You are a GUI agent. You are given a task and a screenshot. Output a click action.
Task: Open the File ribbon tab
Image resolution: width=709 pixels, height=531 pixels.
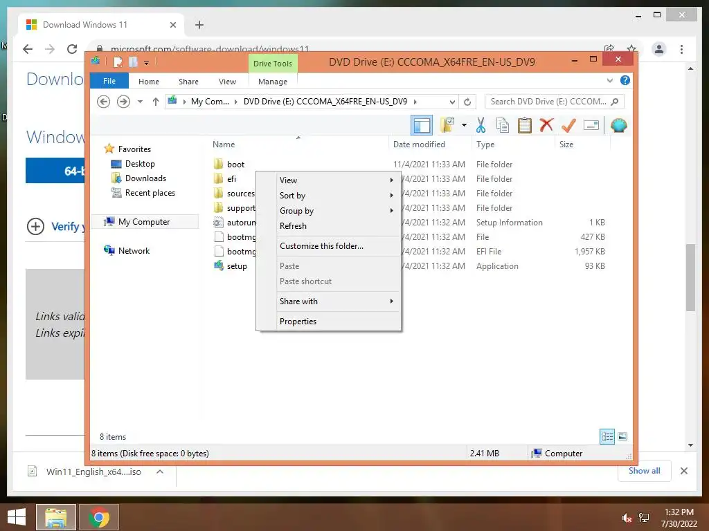click(x=109, y=81)
